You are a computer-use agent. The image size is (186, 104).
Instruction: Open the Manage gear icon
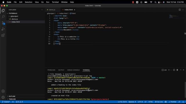[3, 97]
